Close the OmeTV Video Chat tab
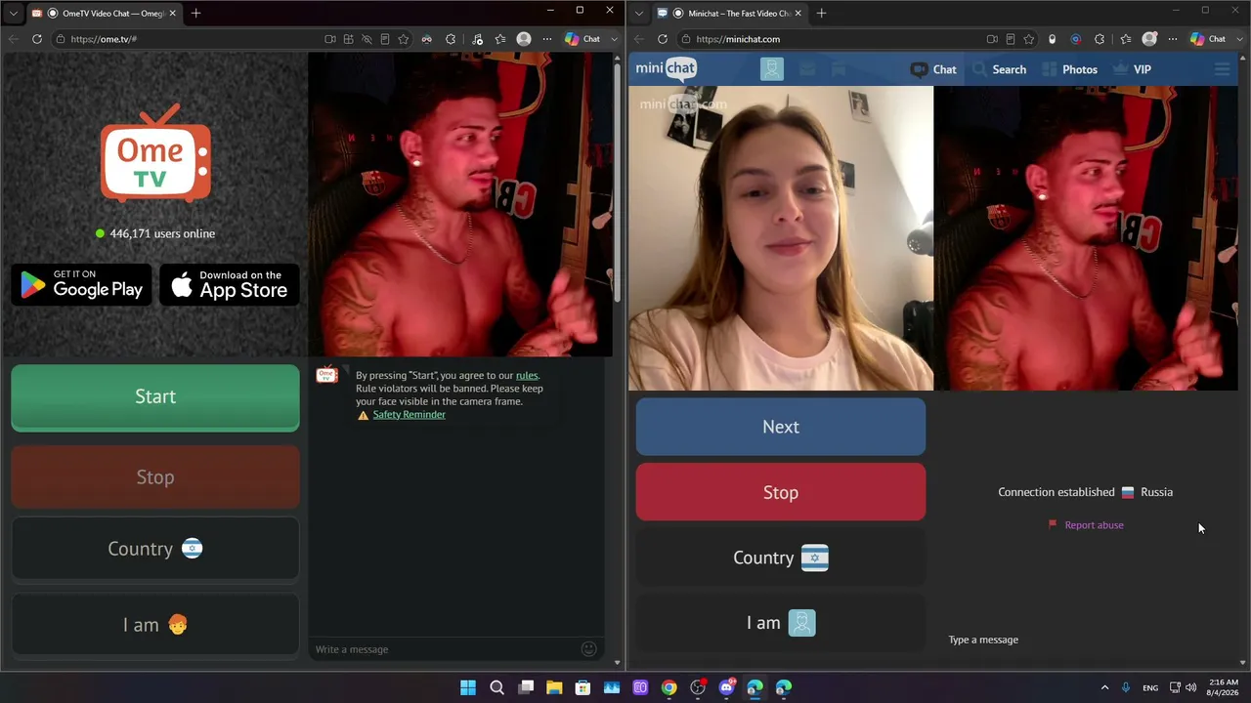Screen dimensions: 1251x703 point(173,13)
